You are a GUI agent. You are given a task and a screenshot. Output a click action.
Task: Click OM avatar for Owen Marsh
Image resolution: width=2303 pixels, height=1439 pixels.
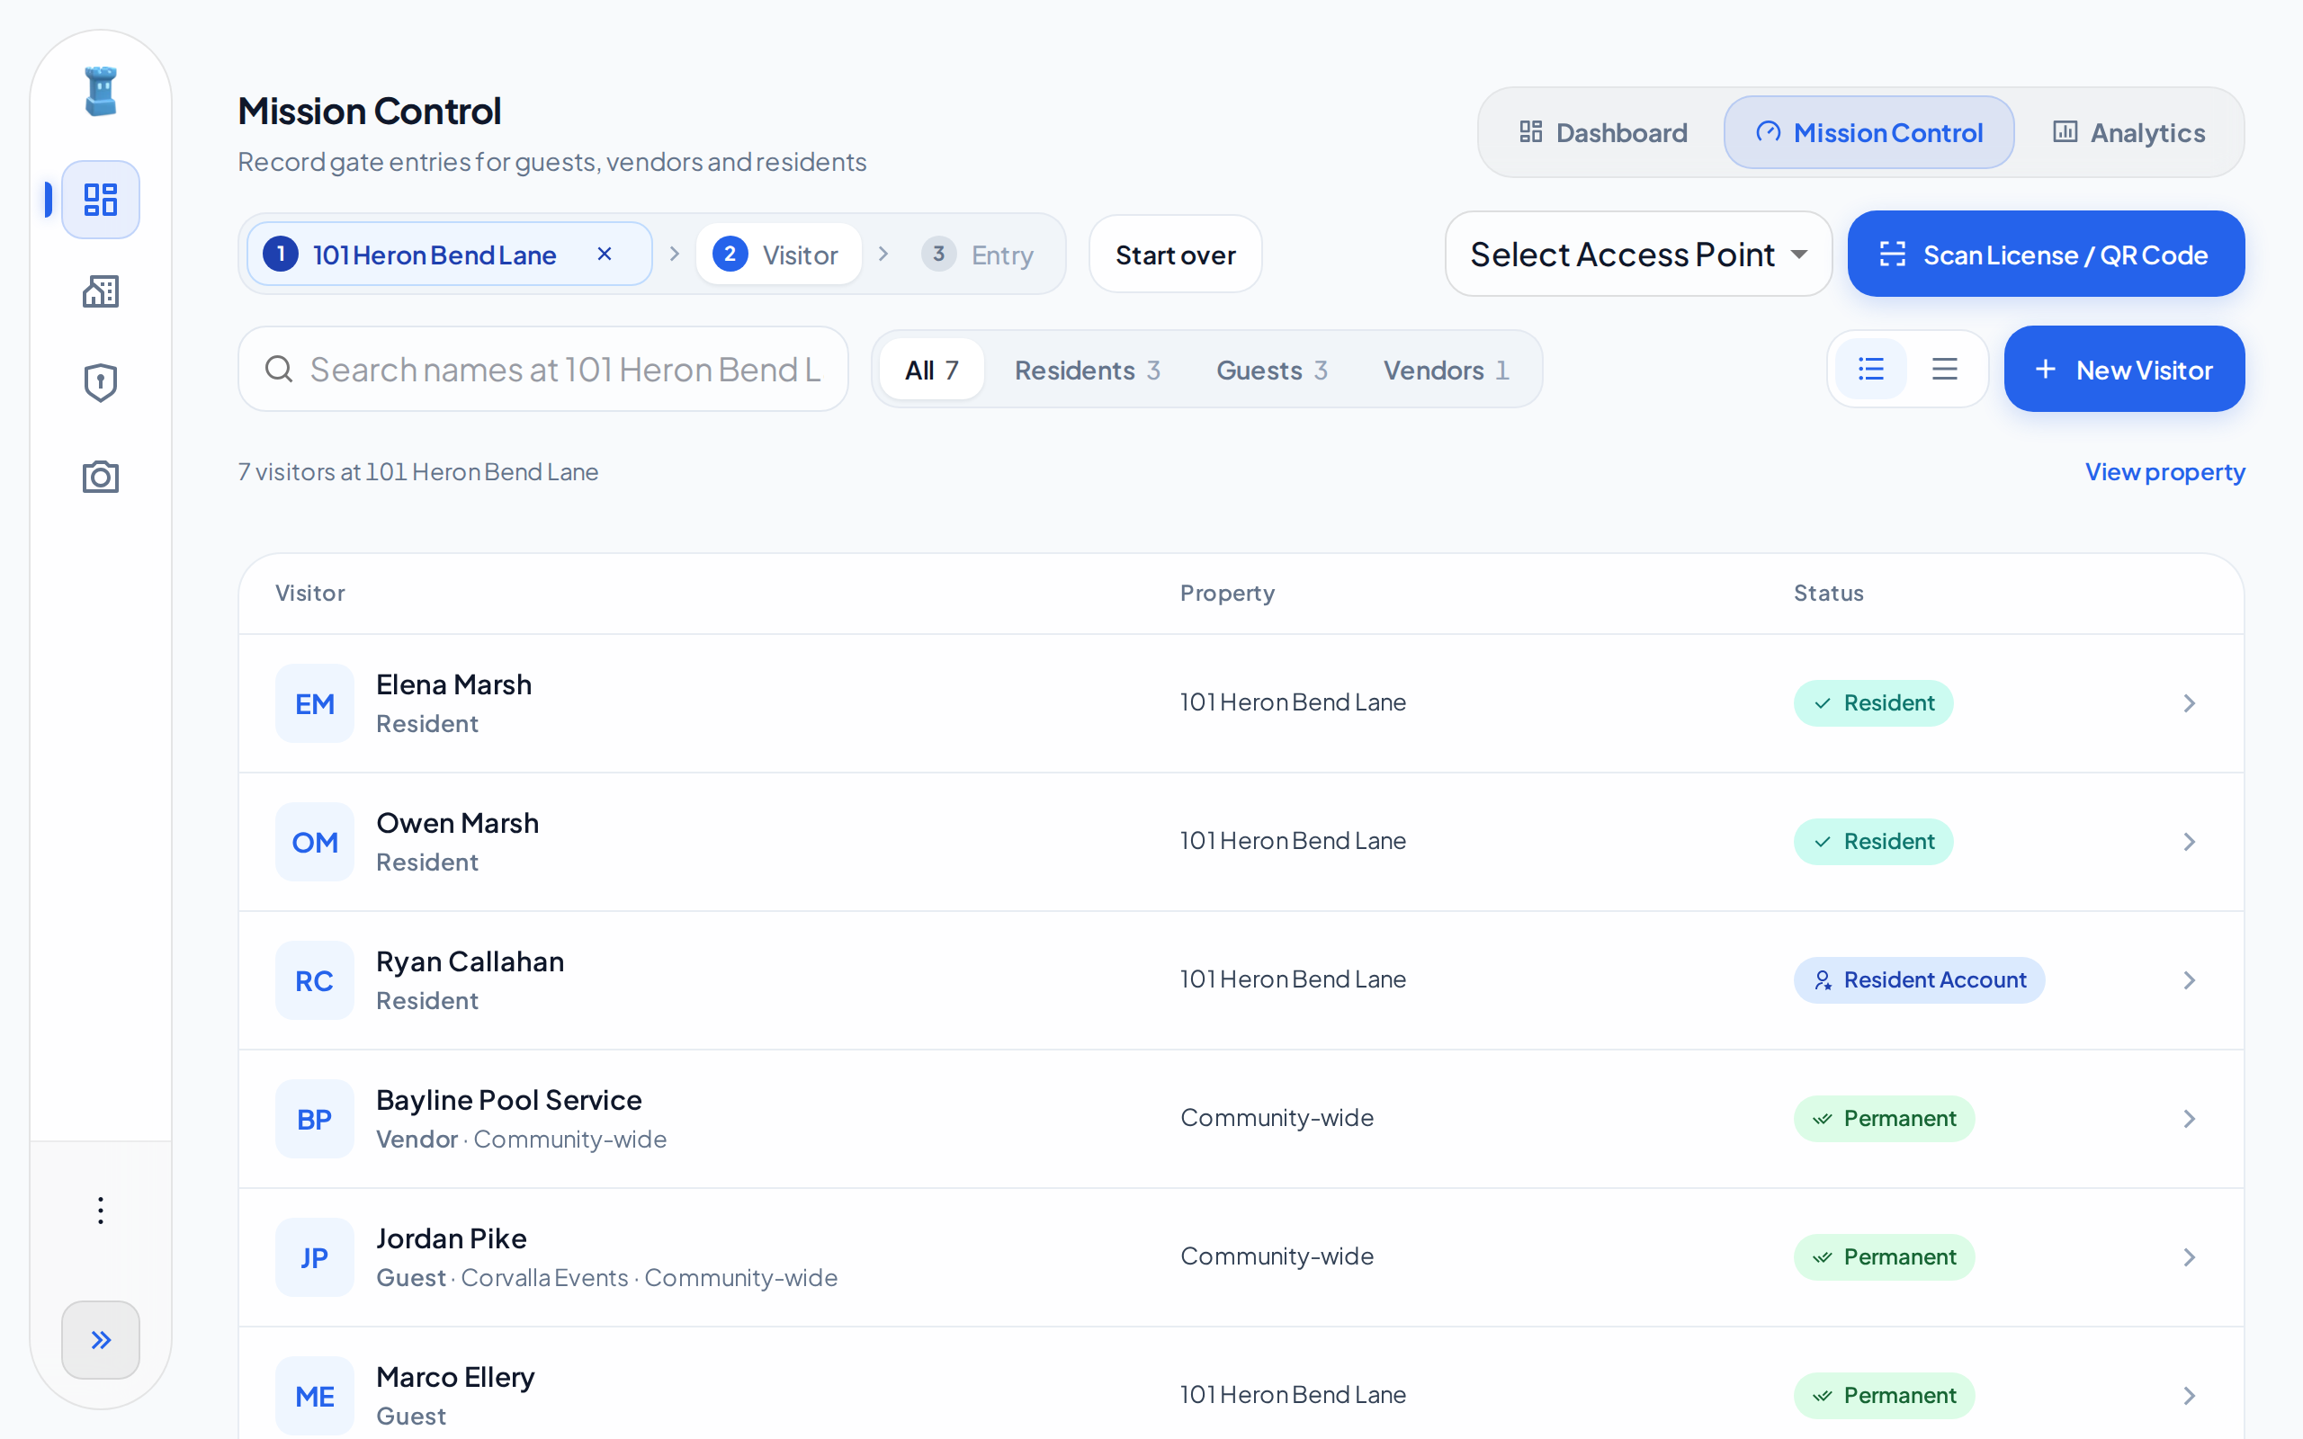point(315,843)
